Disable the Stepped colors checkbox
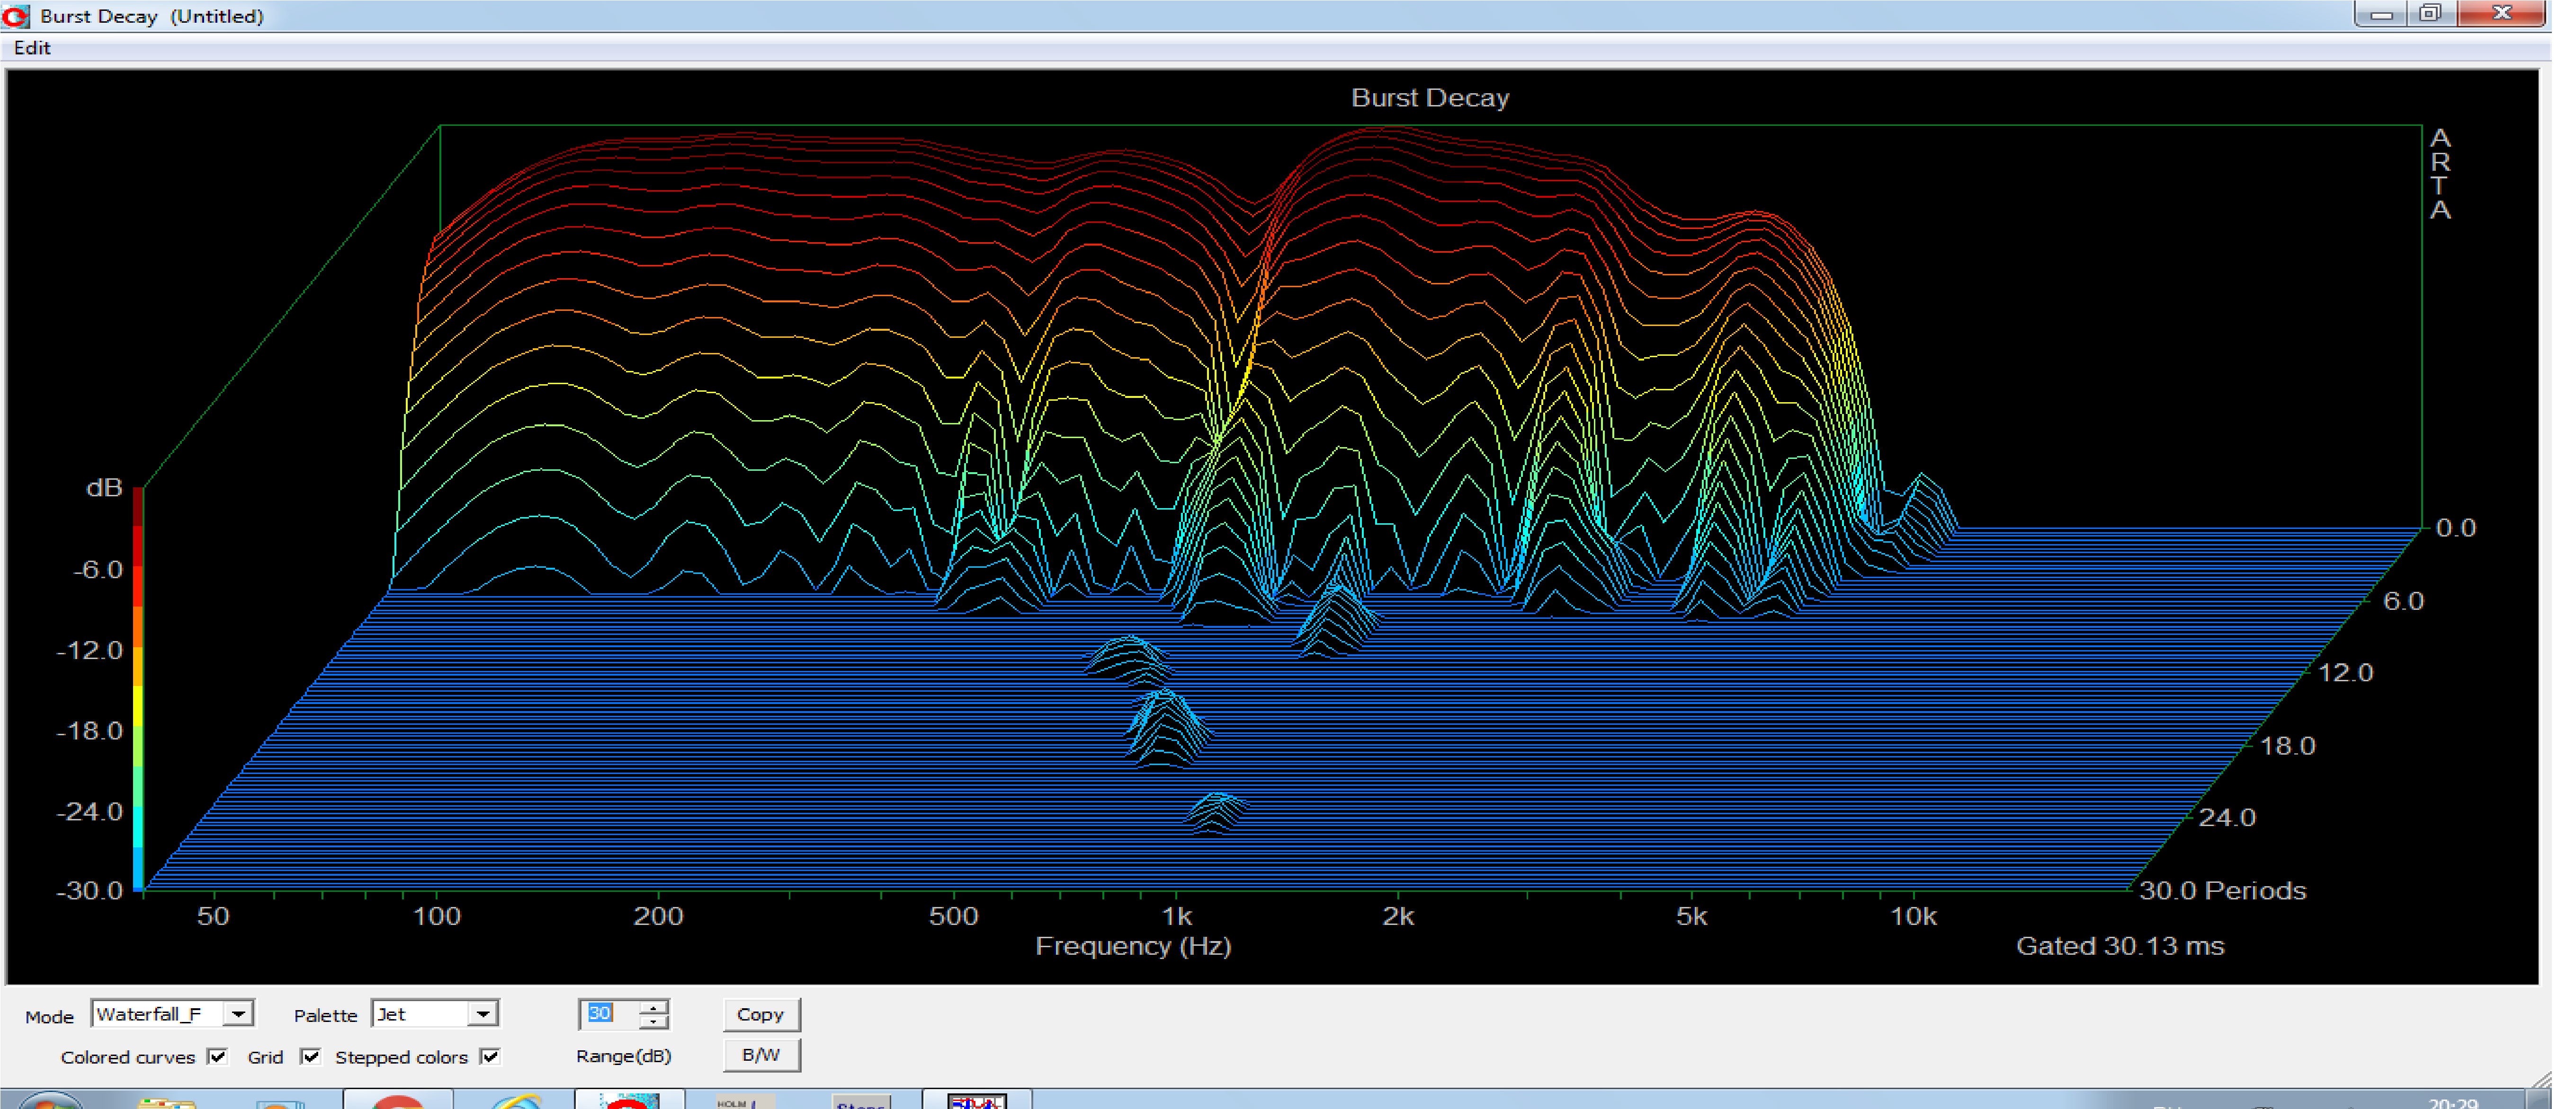The image size is (2576, 1109). 490,1056
